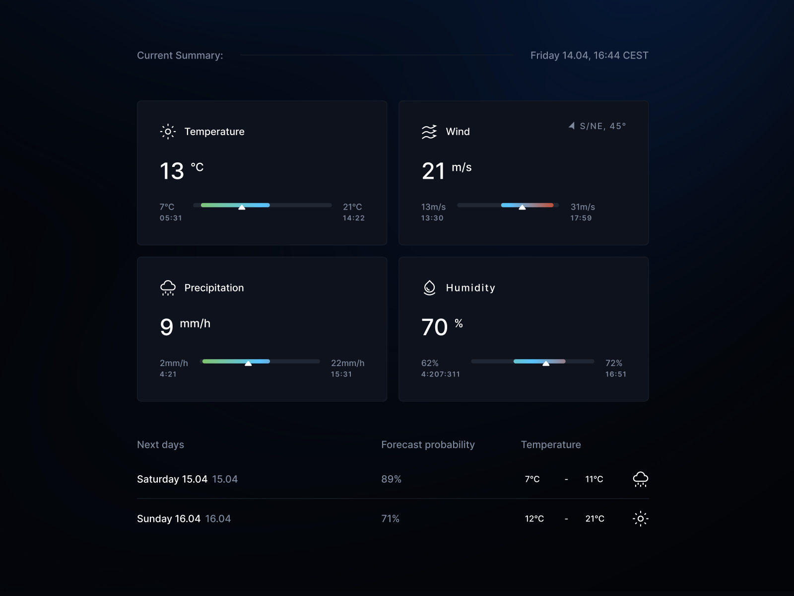This screenshot has height=596, width=794.
Task: Select the Forecast probability column header
Action: pyautogui.click(x=428, y=445)
